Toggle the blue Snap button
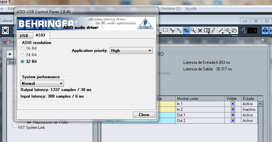 point(265,31)
